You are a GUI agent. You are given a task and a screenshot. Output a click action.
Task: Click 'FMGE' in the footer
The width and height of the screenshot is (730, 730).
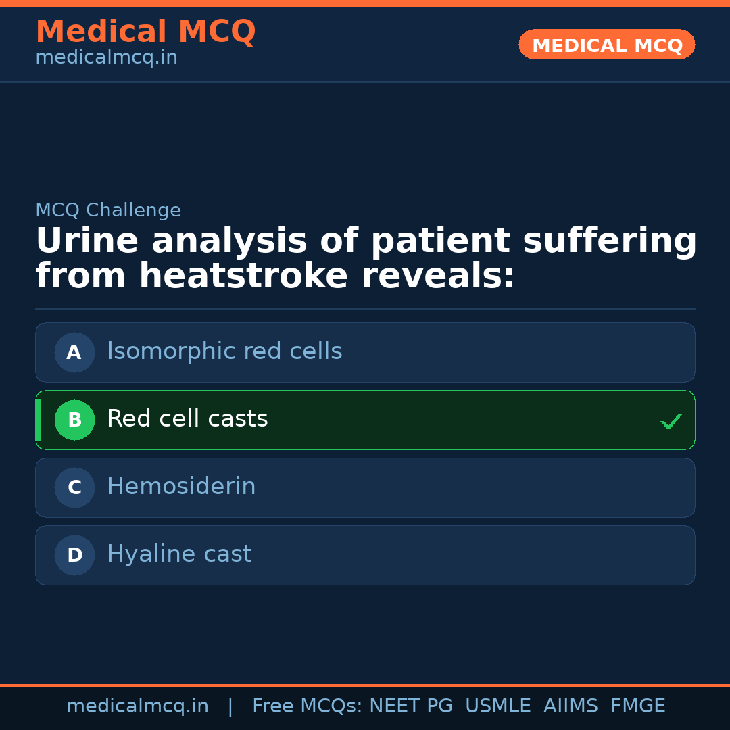[637, 706]
